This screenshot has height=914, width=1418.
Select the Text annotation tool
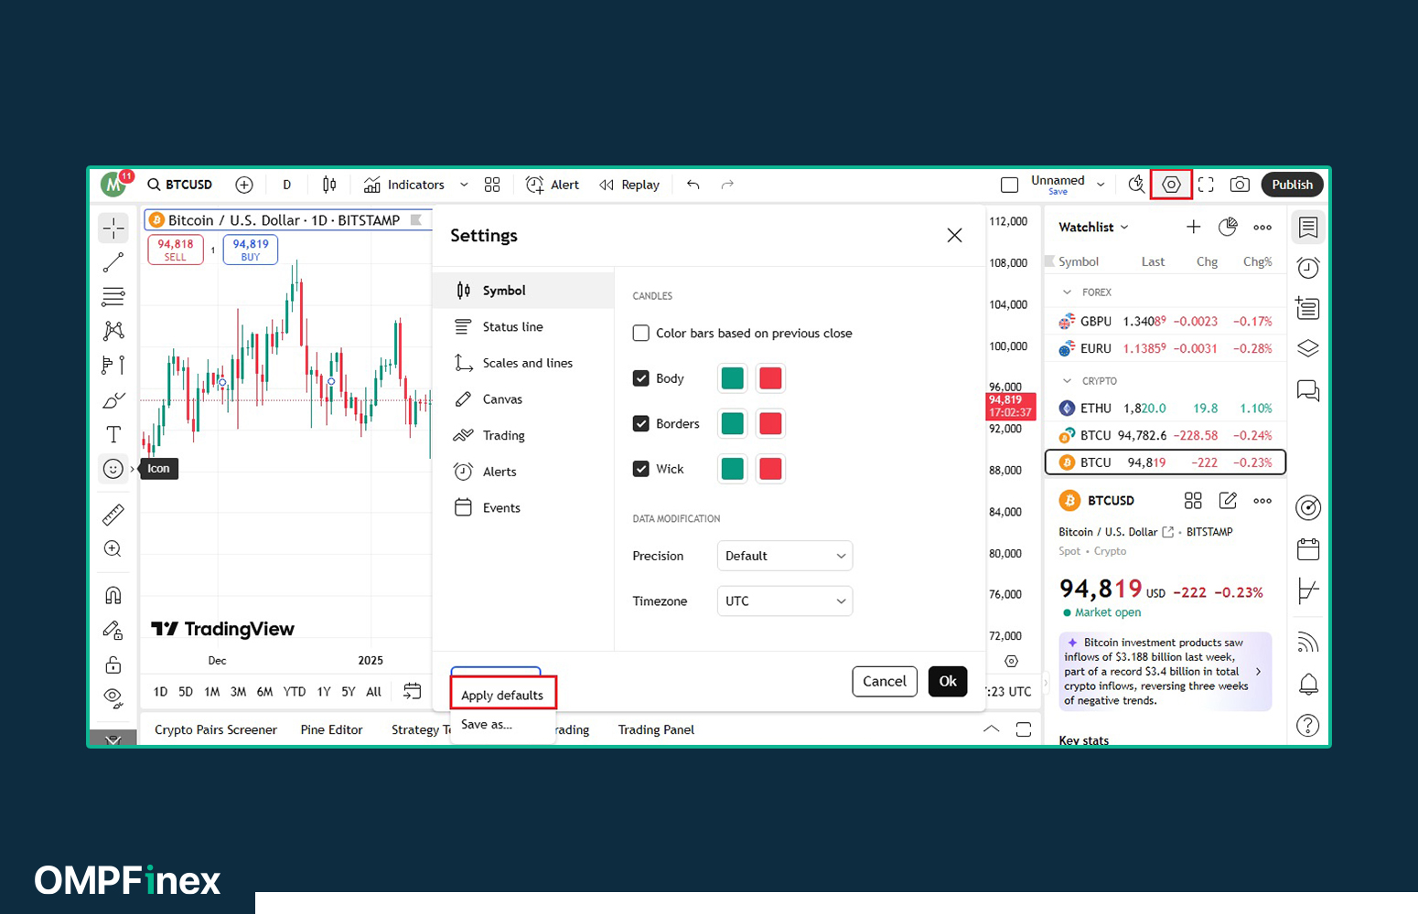tap(113, 434)
